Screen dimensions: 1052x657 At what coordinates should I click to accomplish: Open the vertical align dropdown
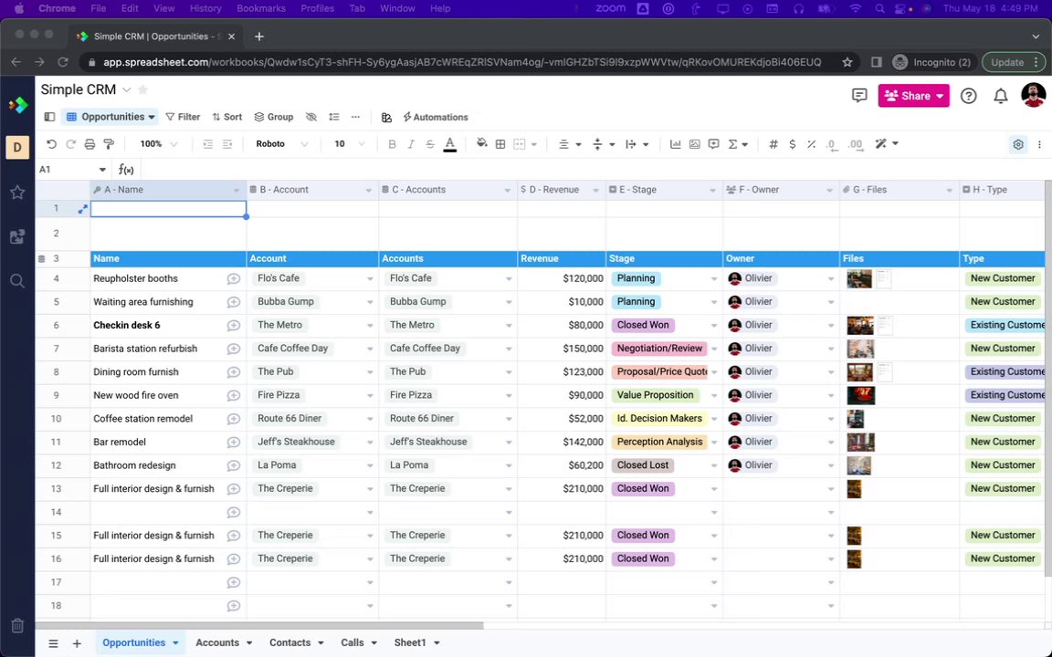604,144
